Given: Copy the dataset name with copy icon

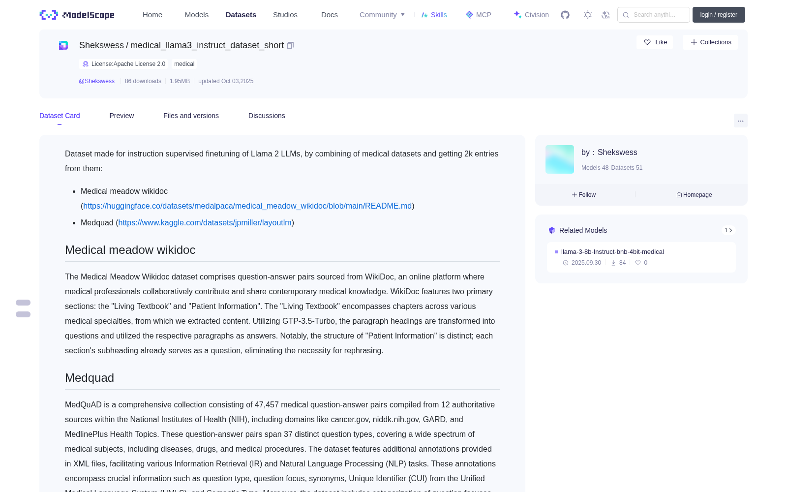Looking at the screenshot, I should (x=290, y=45).
